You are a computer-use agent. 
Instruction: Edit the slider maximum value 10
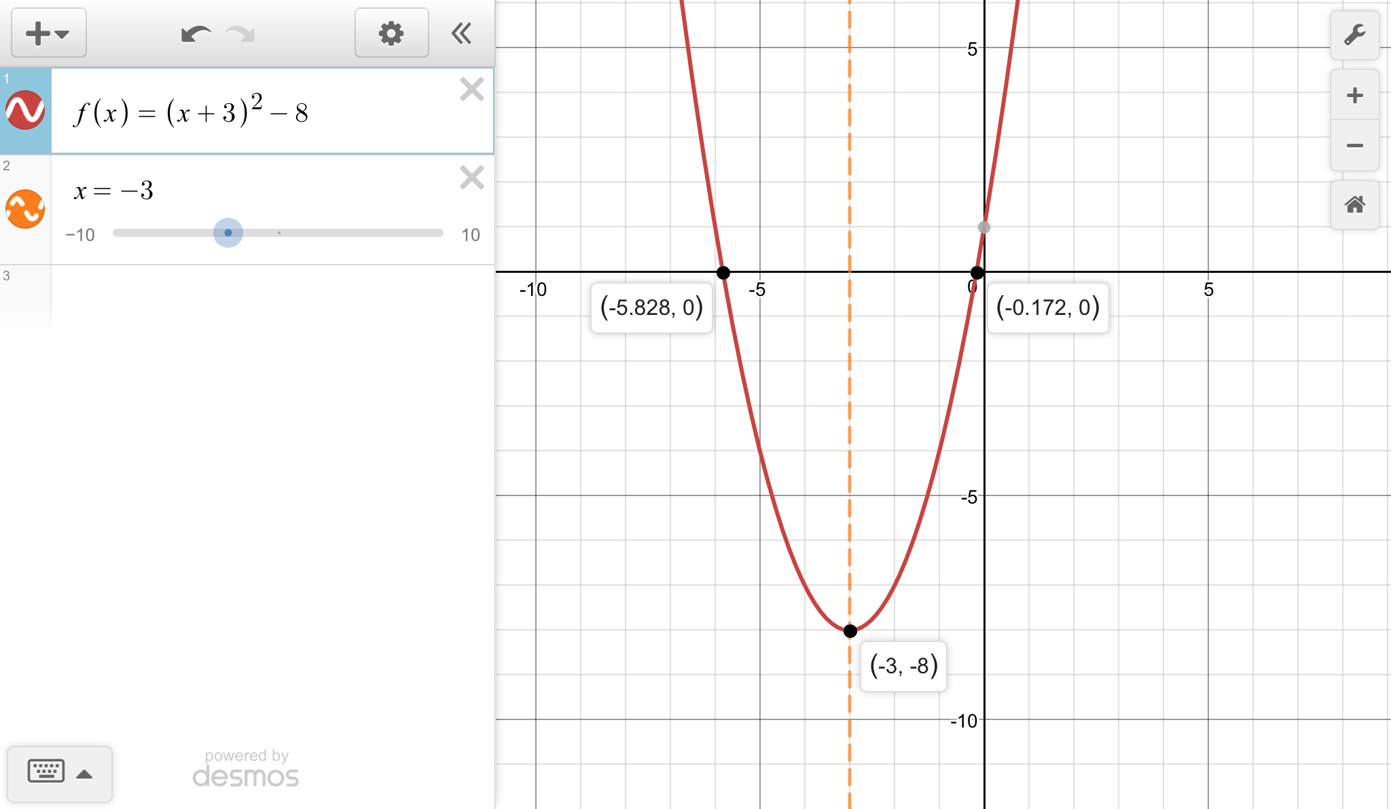click(471, 235)
